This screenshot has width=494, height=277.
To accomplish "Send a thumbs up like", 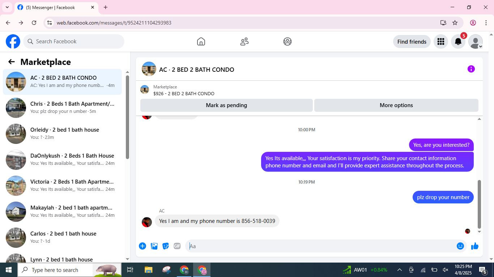I will (475, 246).
